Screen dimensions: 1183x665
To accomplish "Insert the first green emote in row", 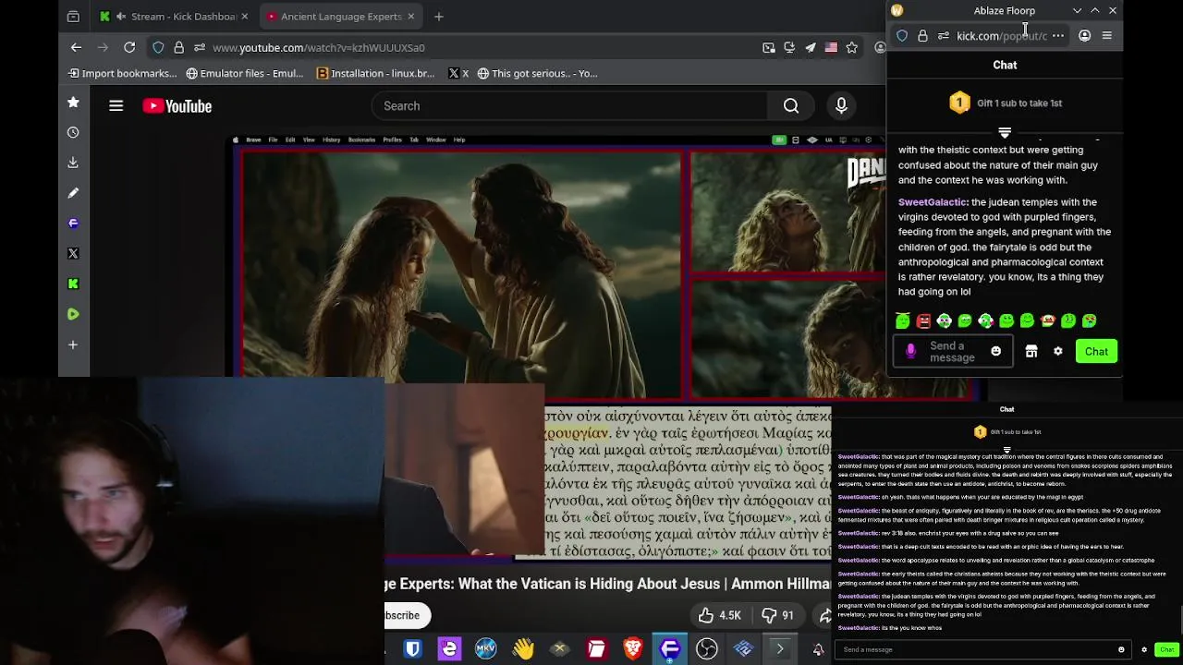I will 903,320.
